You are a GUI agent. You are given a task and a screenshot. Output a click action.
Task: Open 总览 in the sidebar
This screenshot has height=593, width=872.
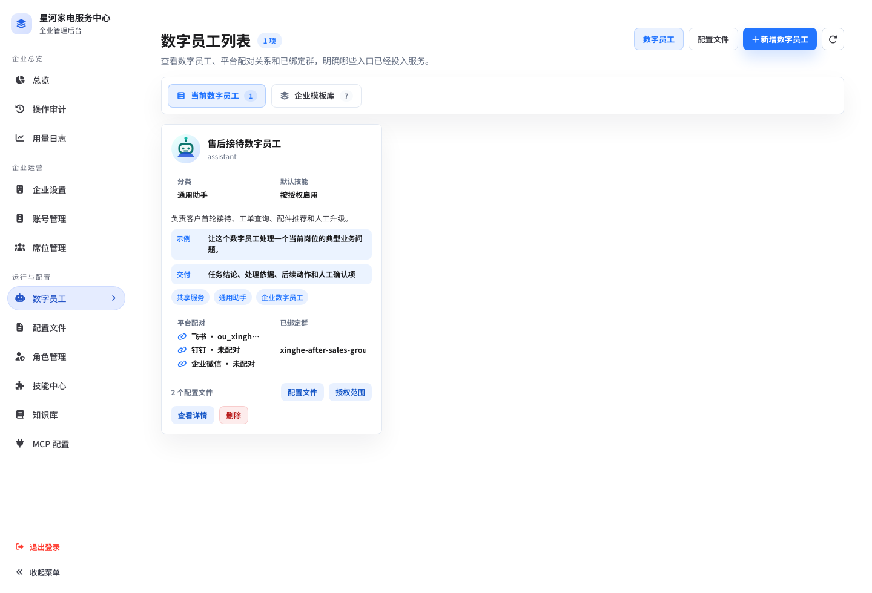coord(67,80)
